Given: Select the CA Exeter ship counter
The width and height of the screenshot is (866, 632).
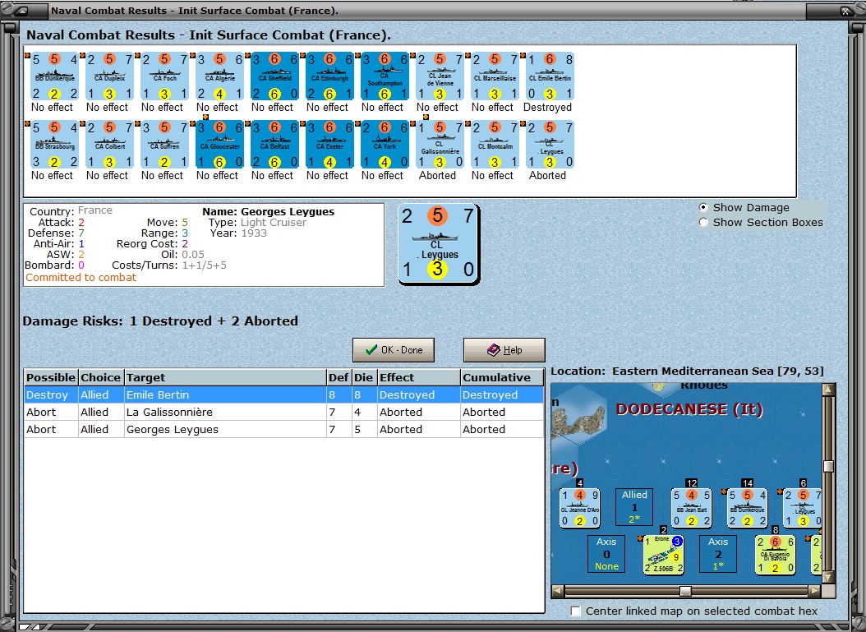Looking at the screenshot, I should coord(329,145).
